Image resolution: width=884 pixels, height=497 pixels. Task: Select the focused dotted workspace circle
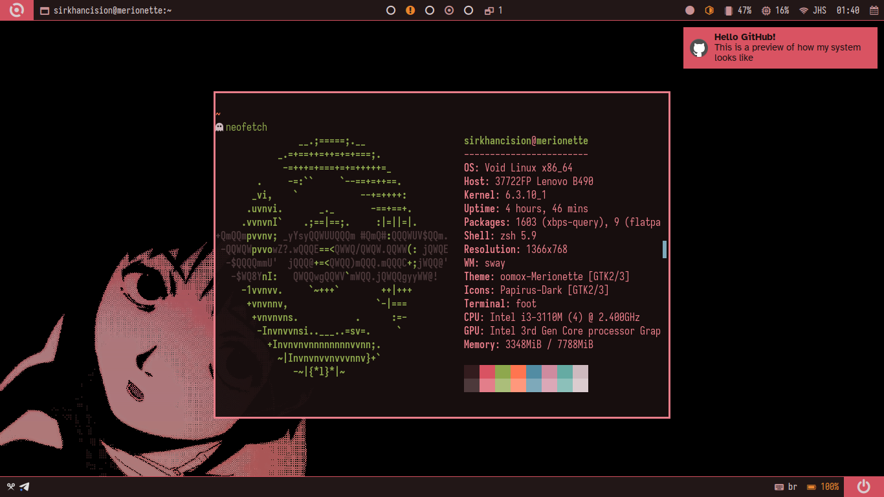click(x=449, y=10)
